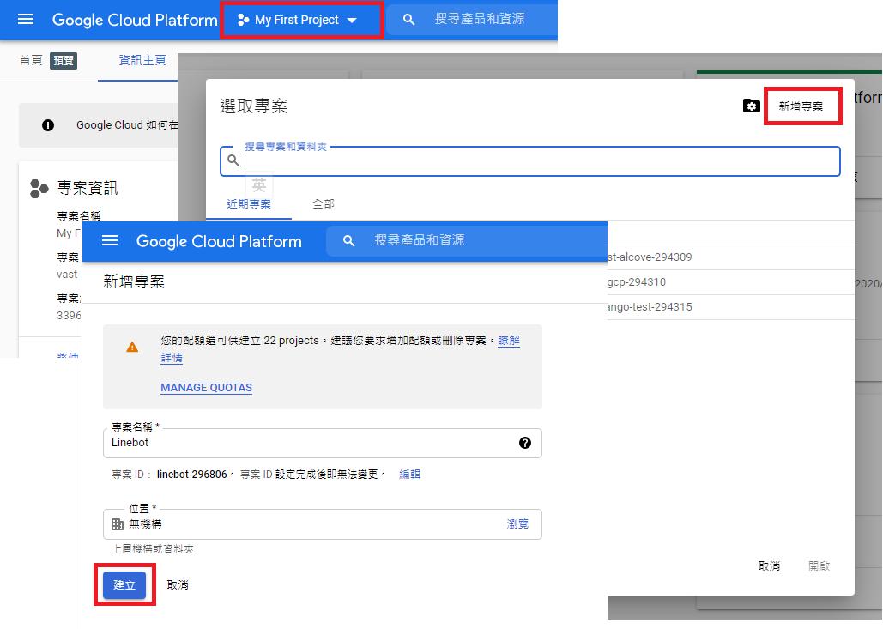Open the MANAGE QUOTAS link

point(206,387)
